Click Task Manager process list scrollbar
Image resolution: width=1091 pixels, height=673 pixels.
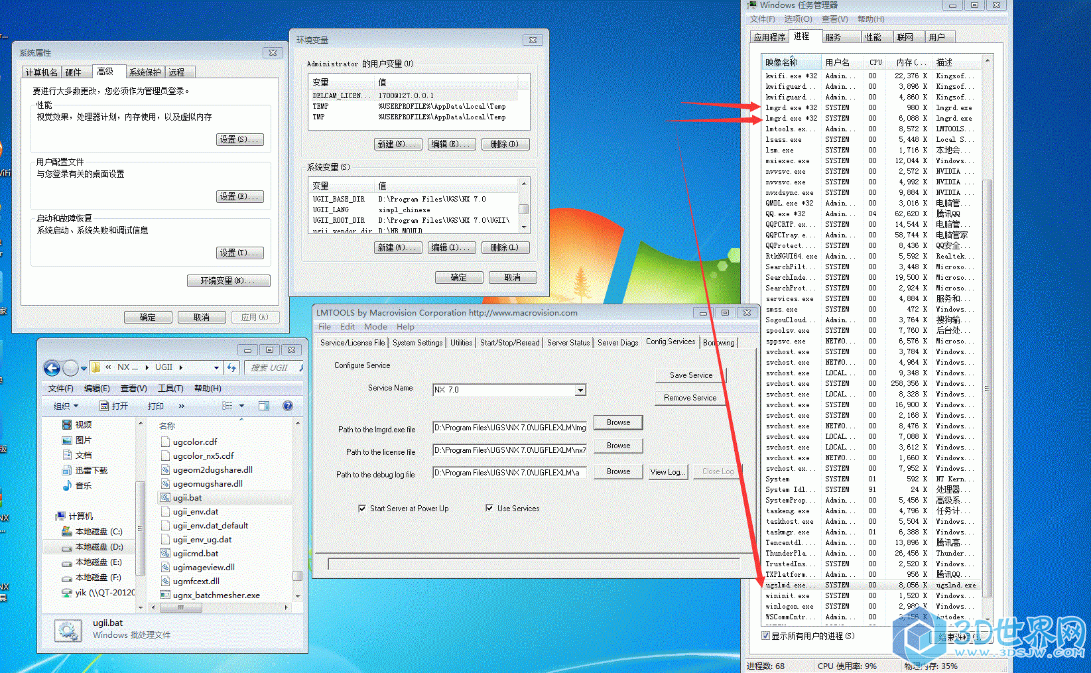(986, 388)
